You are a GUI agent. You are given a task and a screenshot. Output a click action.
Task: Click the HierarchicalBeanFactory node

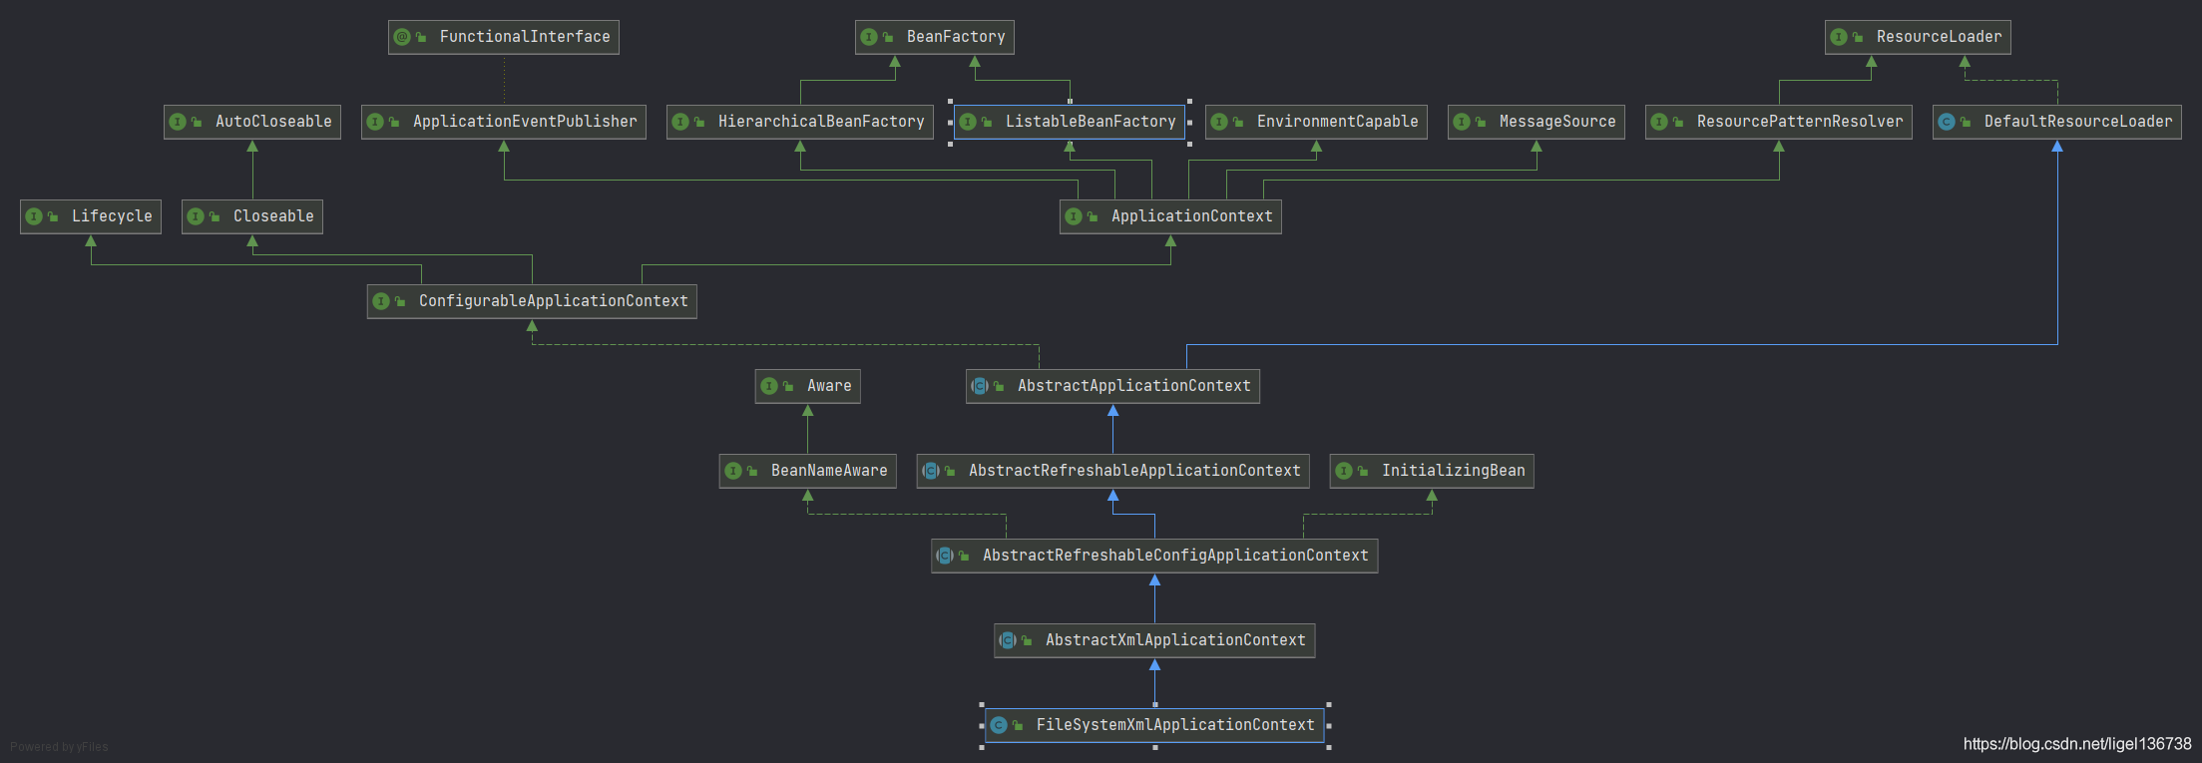800,122
